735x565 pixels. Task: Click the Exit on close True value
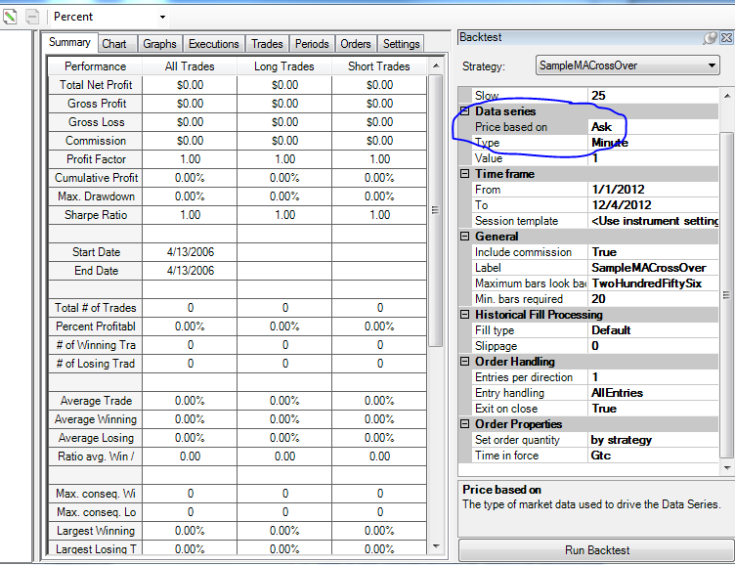[653, 409]
